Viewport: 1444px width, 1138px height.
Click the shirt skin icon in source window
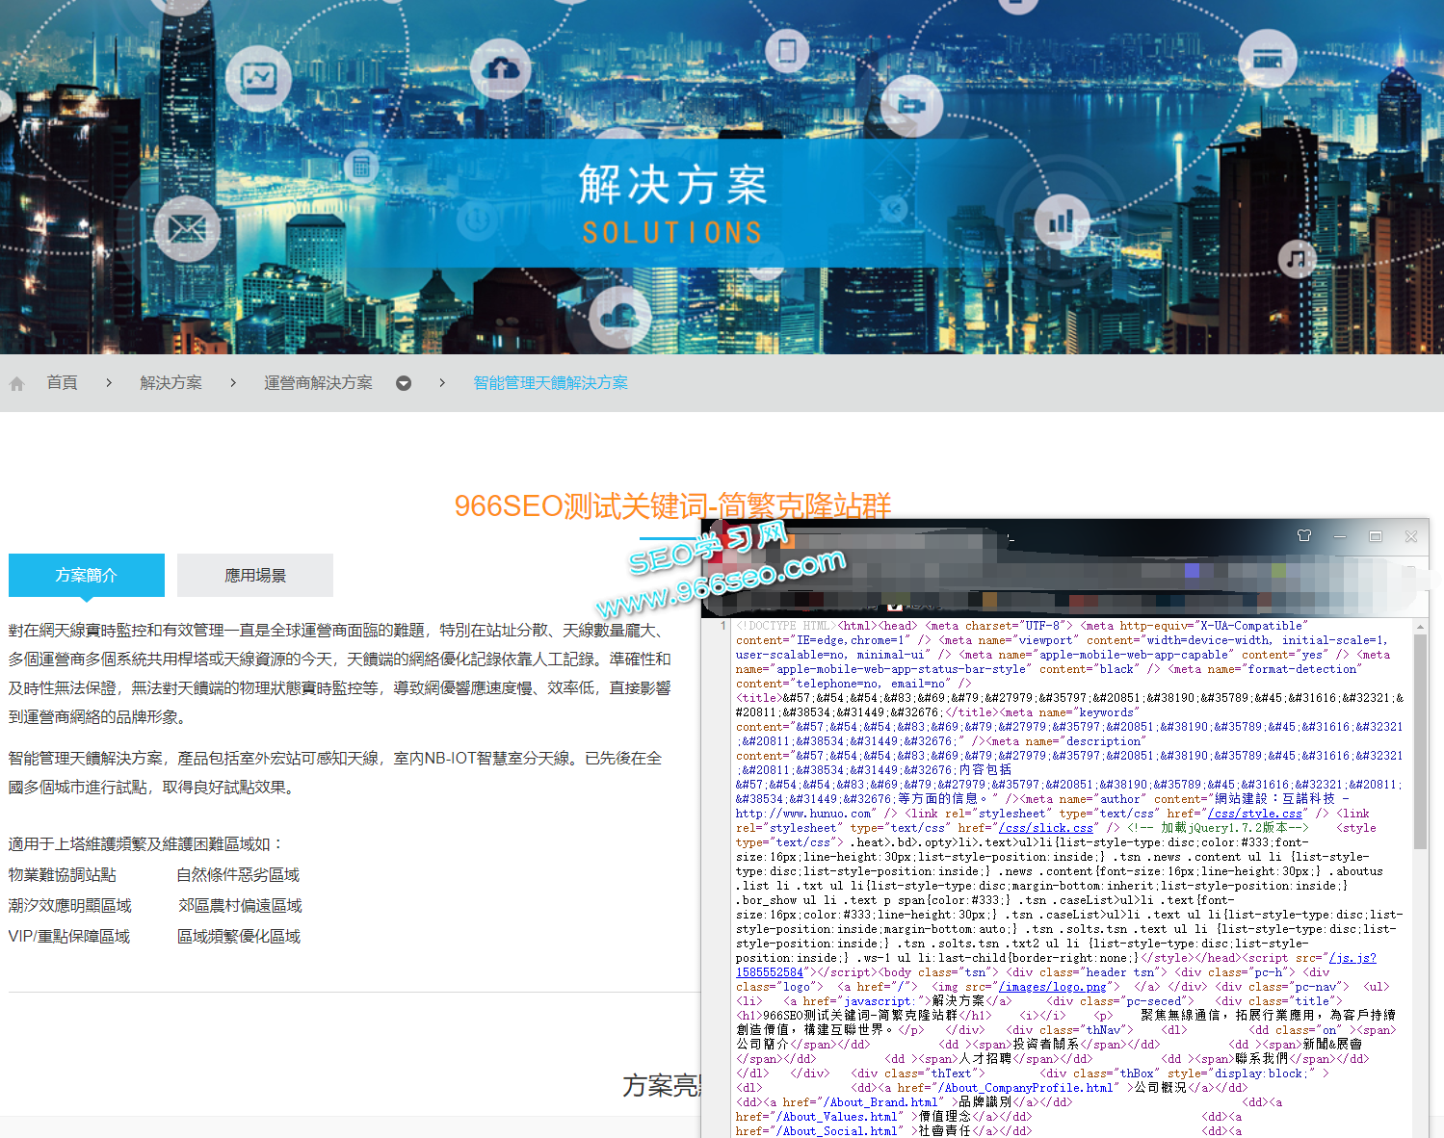click(1304, 536)
